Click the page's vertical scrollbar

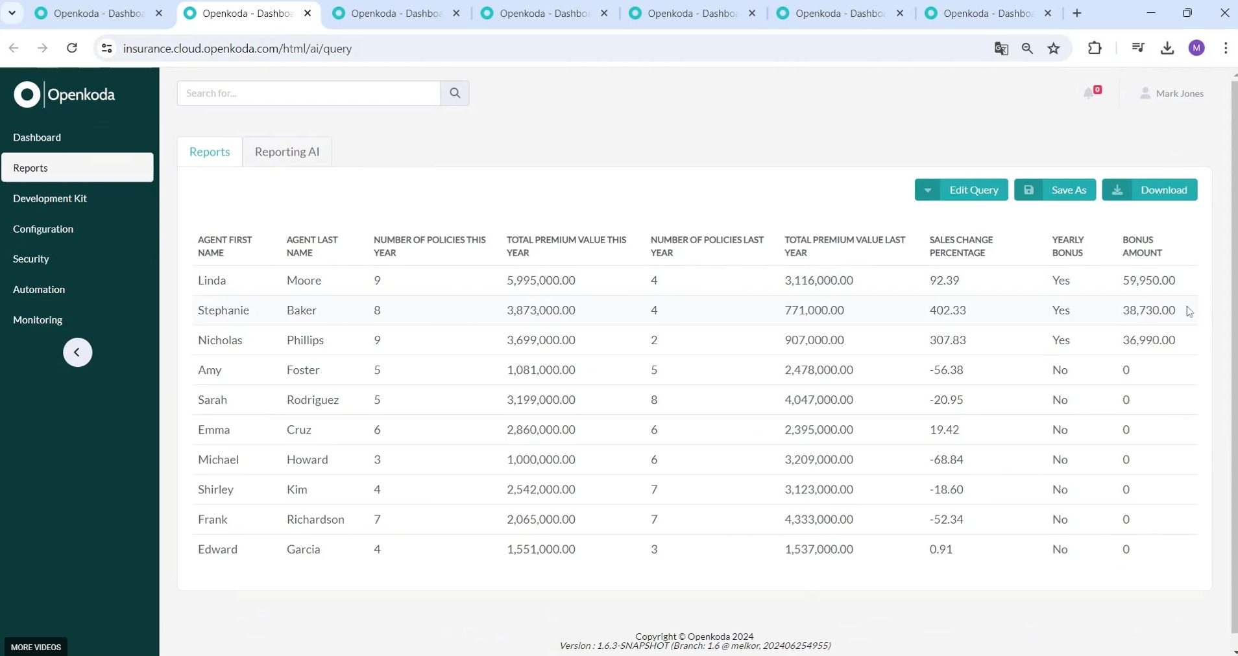tap(1233, 357)
